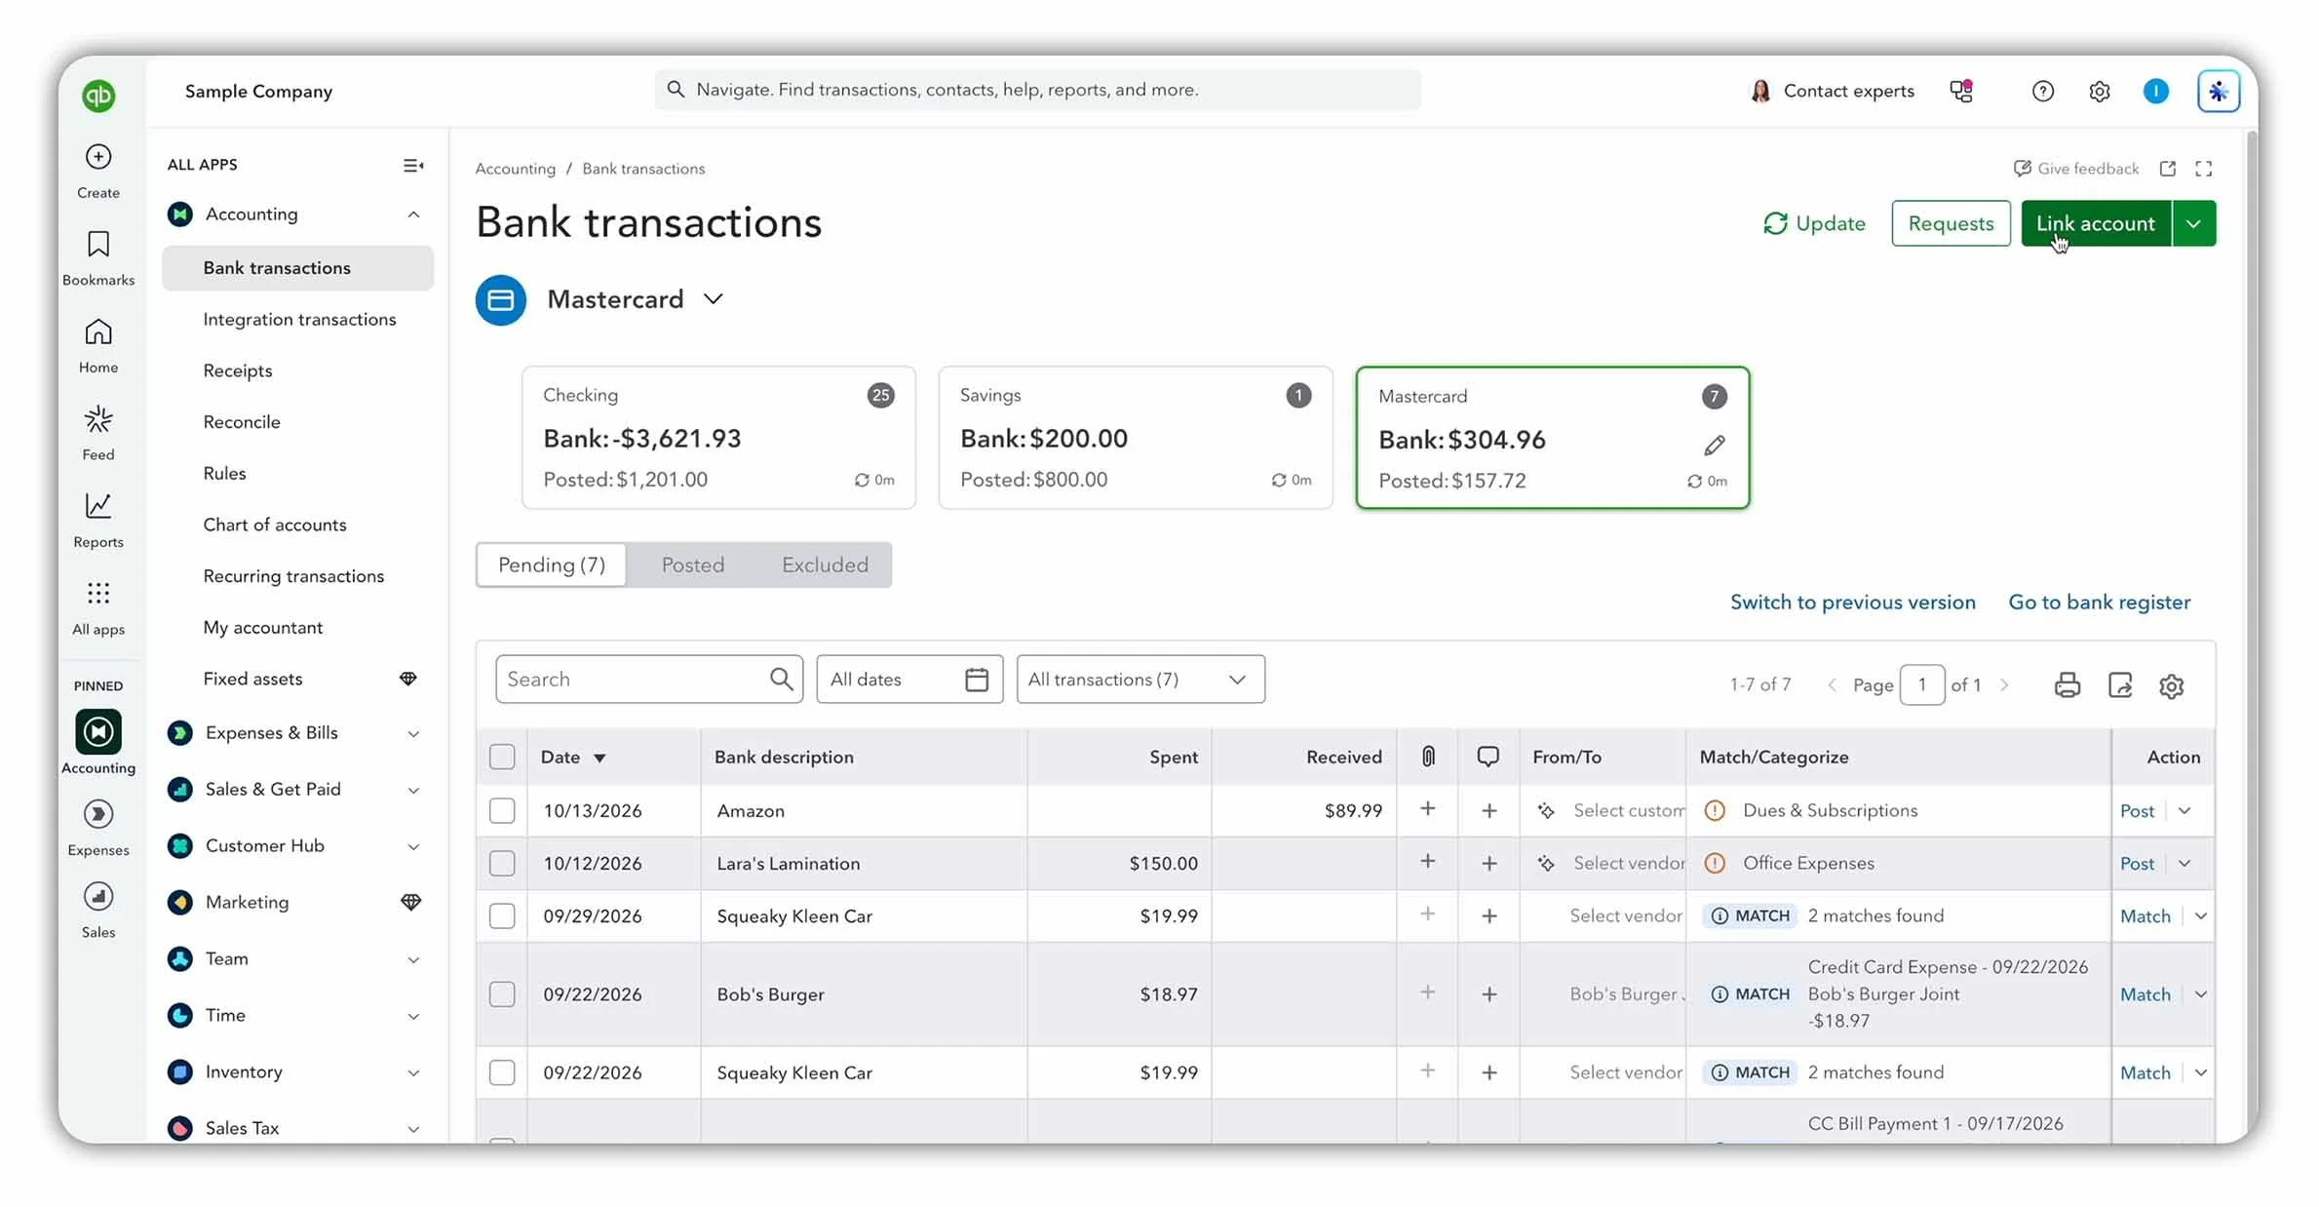The width and height of the screenshot is (2319, 1207).
Task: Open the Rules menu item
Action: pos(224,473)
